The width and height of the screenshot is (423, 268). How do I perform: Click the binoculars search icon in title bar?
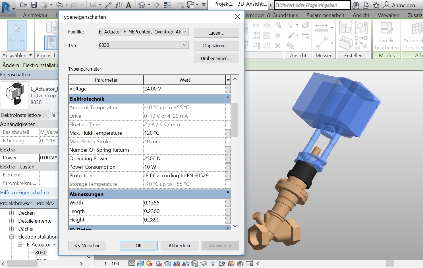coord(356,5)
